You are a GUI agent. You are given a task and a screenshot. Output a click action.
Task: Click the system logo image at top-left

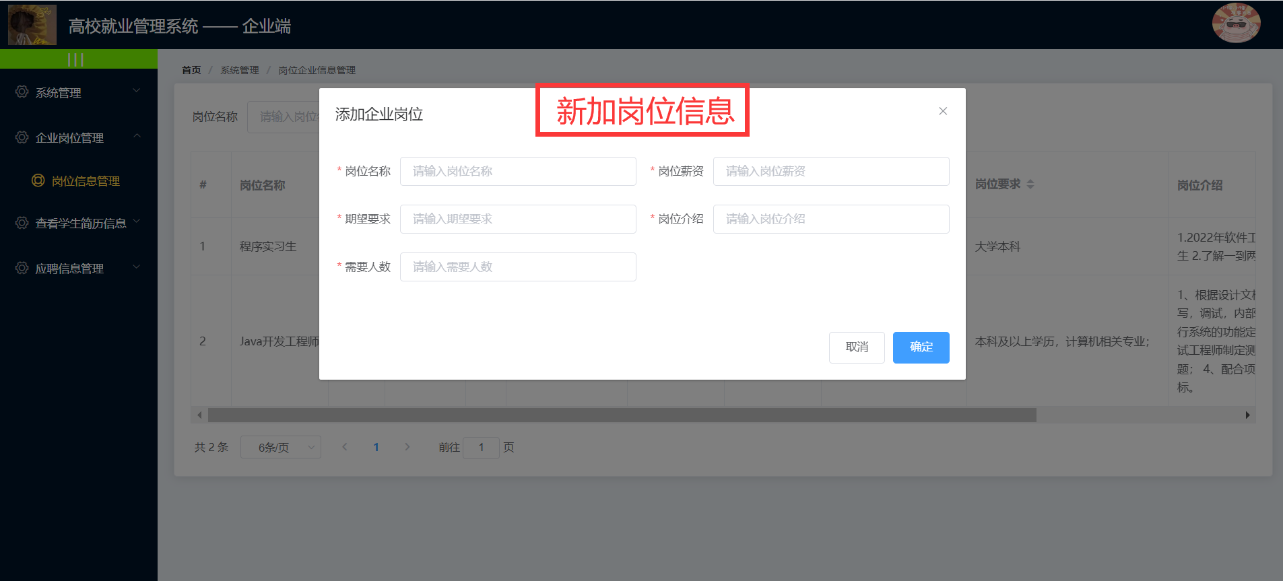[32, 25]
